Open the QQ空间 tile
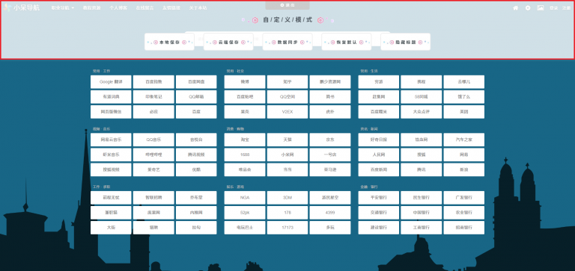575x271 pixels. coord(287,97)
